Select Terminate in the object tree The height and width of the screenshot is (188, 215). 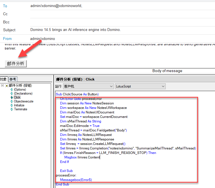click(x=21, y=109)
